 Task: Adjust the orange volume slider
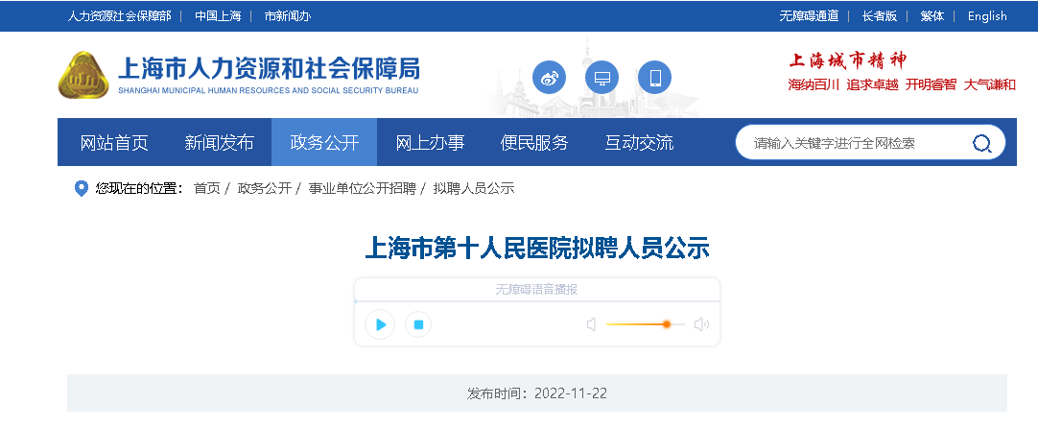666,324
